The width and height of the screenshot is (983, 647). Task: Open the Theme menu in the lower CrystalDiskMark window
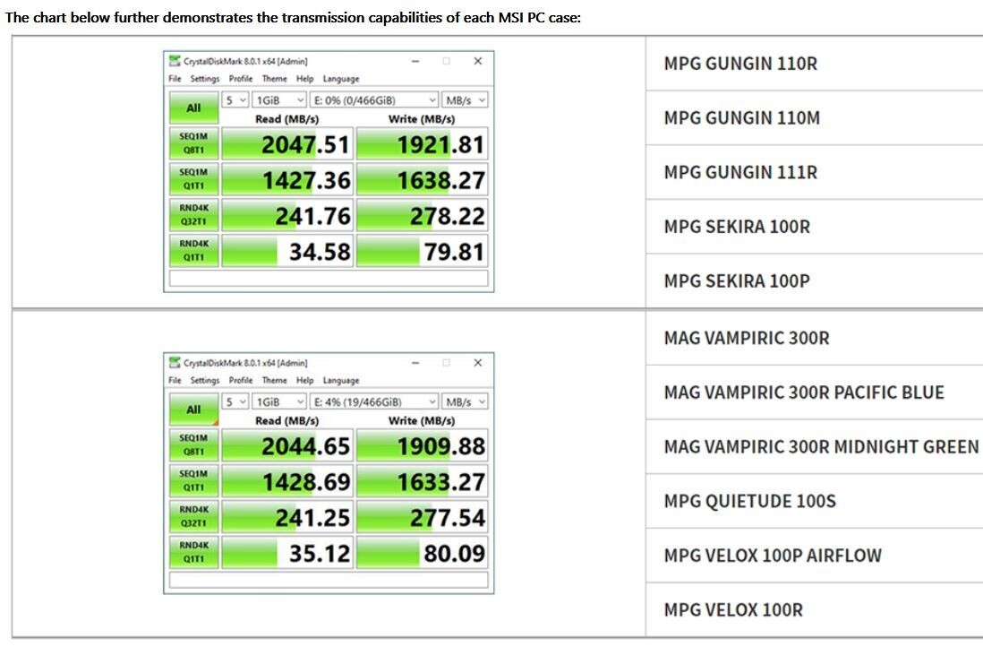coord(275,380)
